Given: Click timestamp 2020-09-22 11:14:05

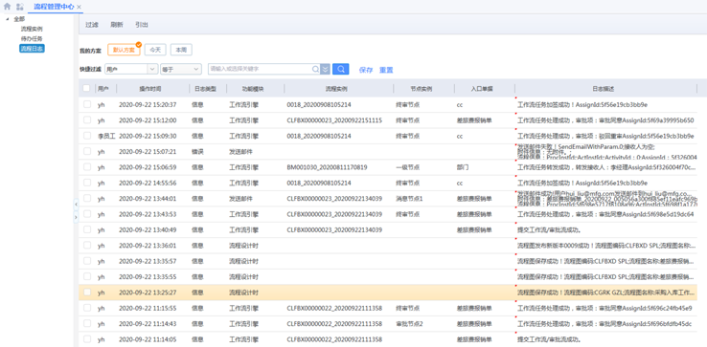Looking at the screenshot, I should click(148, 339).
